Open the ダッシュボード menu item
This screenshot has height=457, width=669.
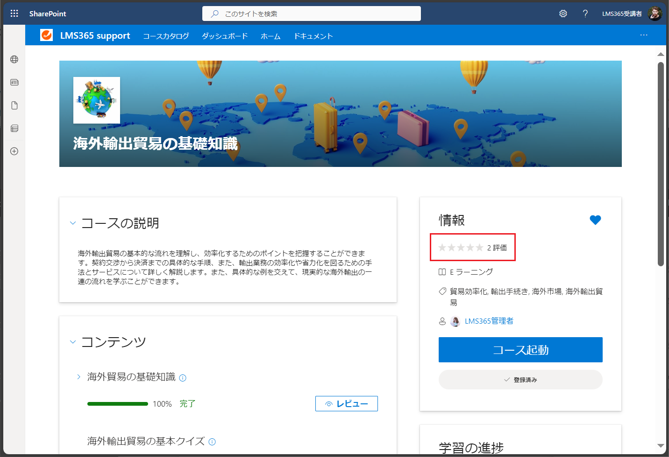pyautogui.click(x=225, y=36)
